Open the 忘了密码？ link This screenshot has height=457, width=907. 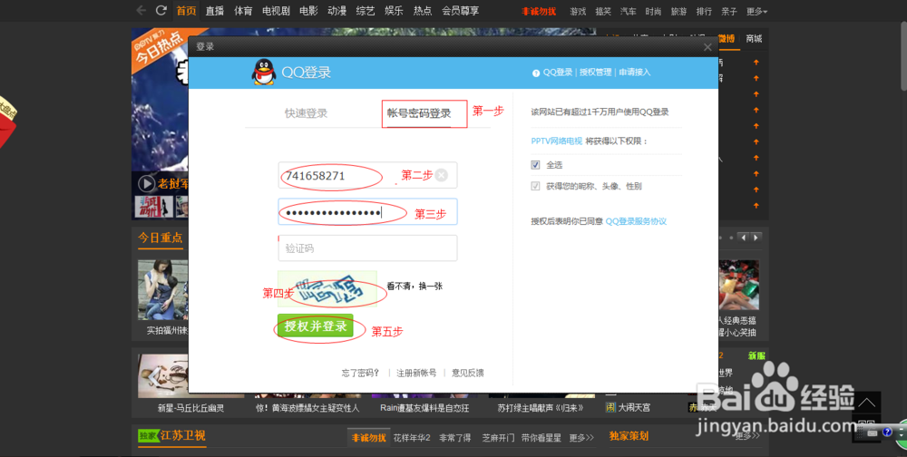(360, 373)
